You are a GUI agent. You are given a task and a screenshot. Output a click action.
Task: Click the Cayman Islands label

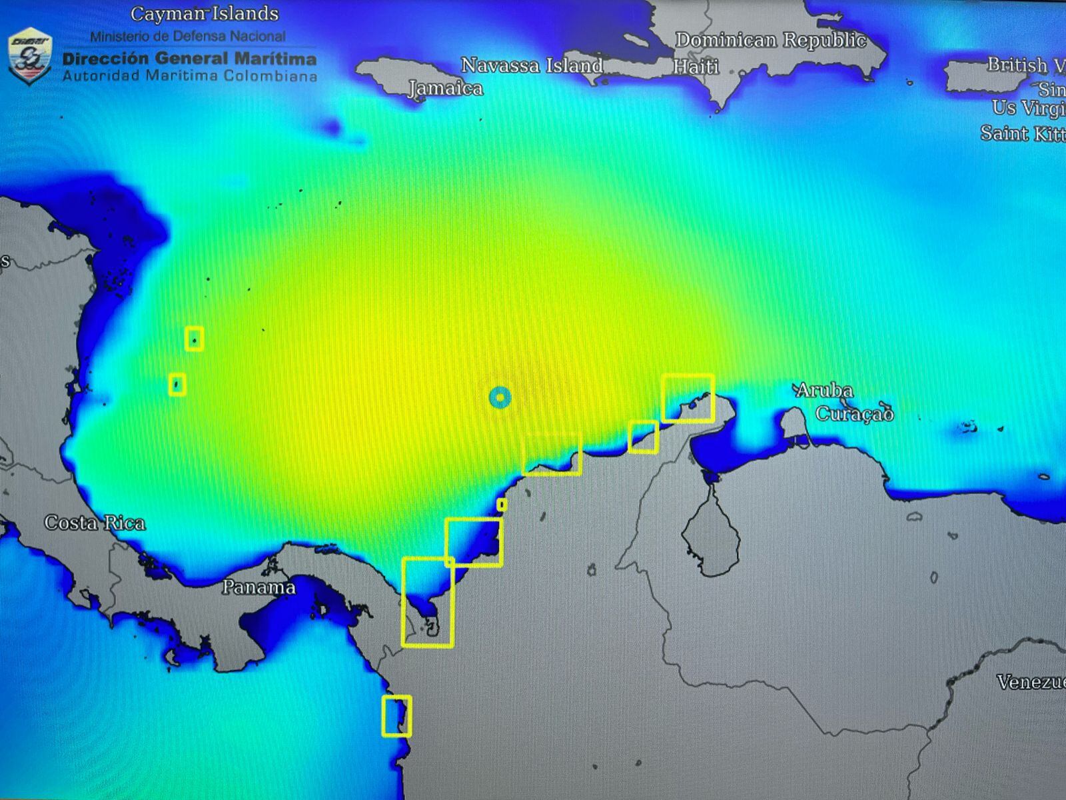pos(205,13)
